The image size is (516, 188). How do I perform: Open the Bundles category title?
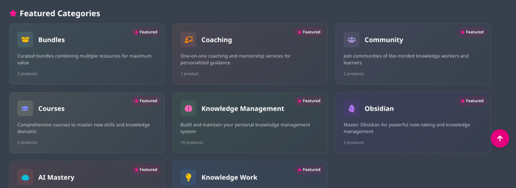pyautogui.click(x=52, y=40)
